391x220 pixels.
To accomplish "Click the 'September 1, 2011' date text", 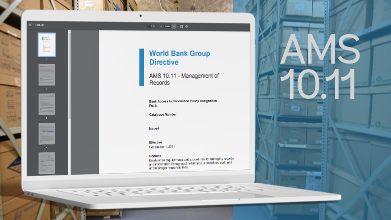I will pyautogui.click(x=162, y=147).
